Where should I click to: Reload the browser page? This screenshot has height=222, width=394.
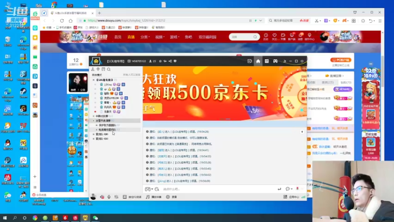[62, 21]
